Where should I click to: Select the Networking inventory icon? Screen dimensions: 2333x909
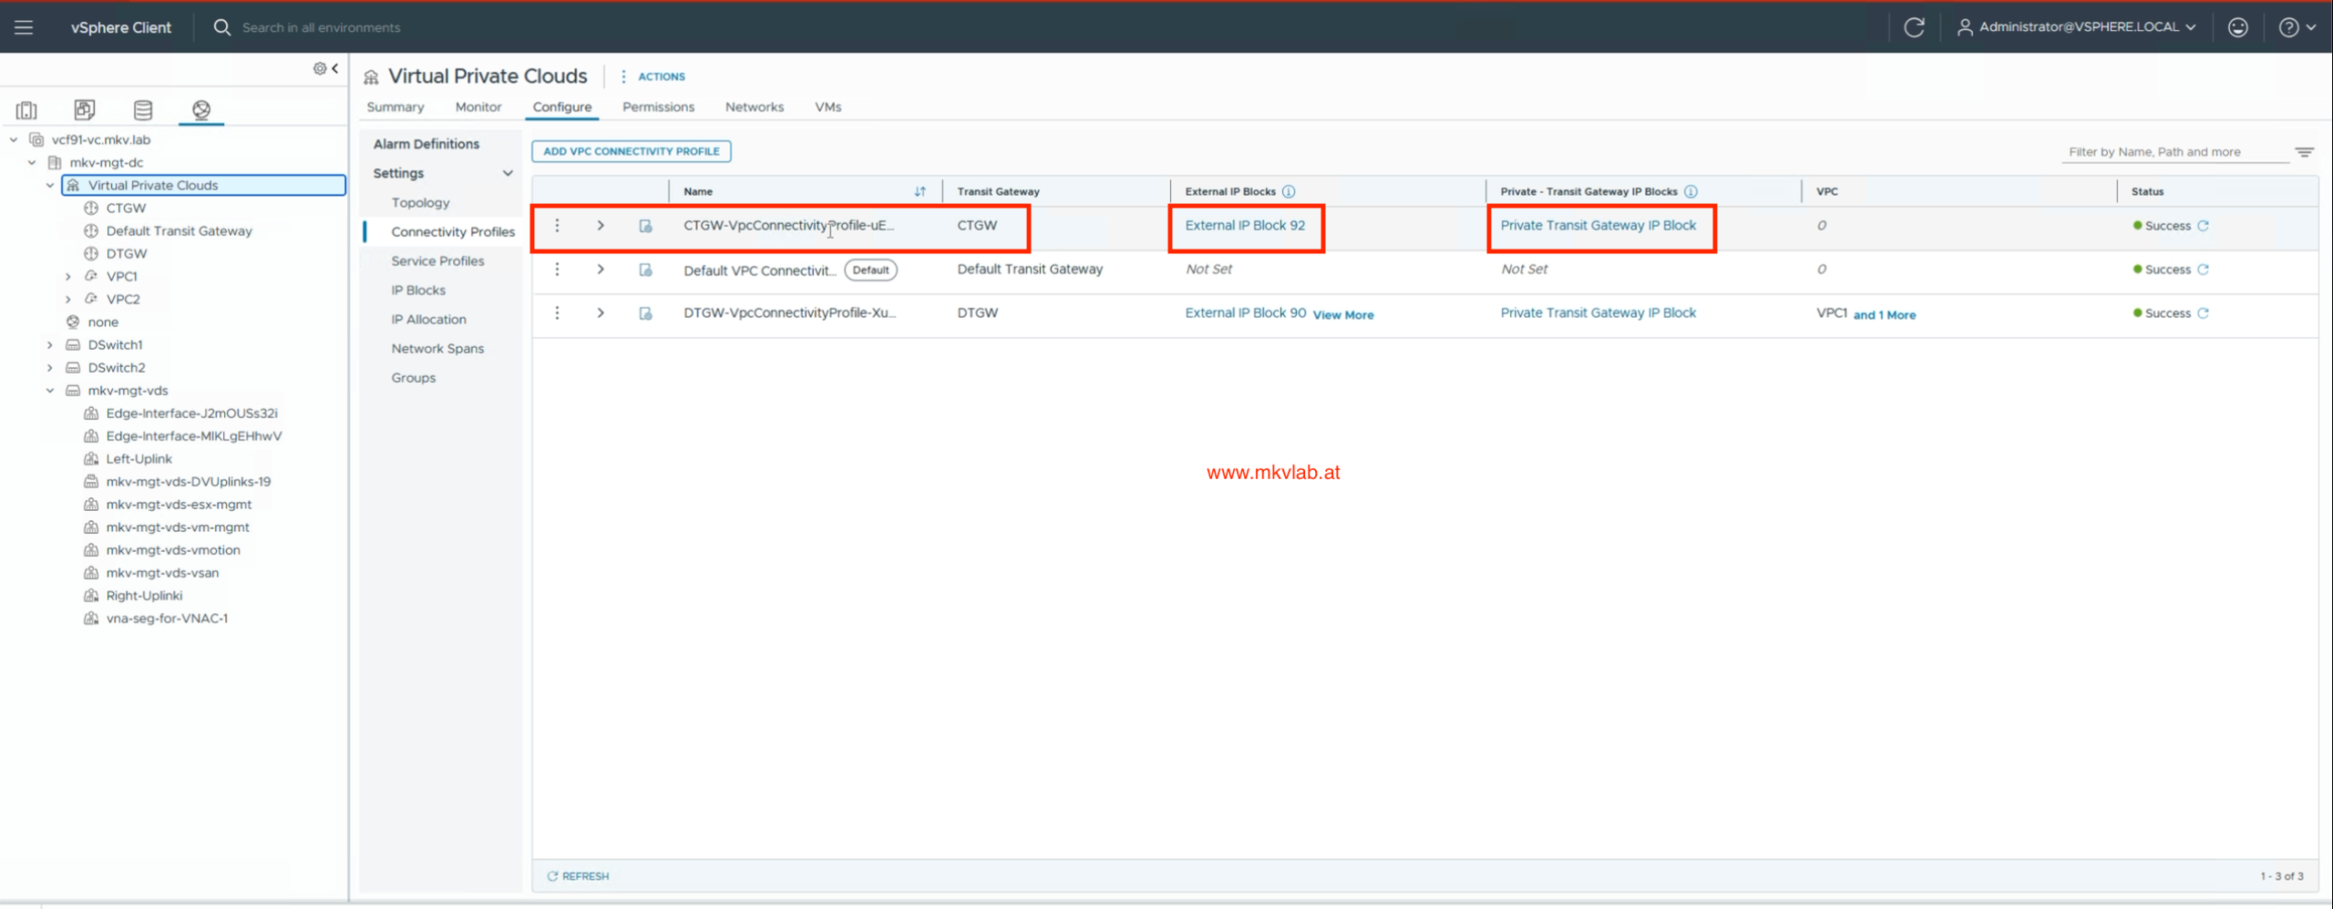point(201,110)
